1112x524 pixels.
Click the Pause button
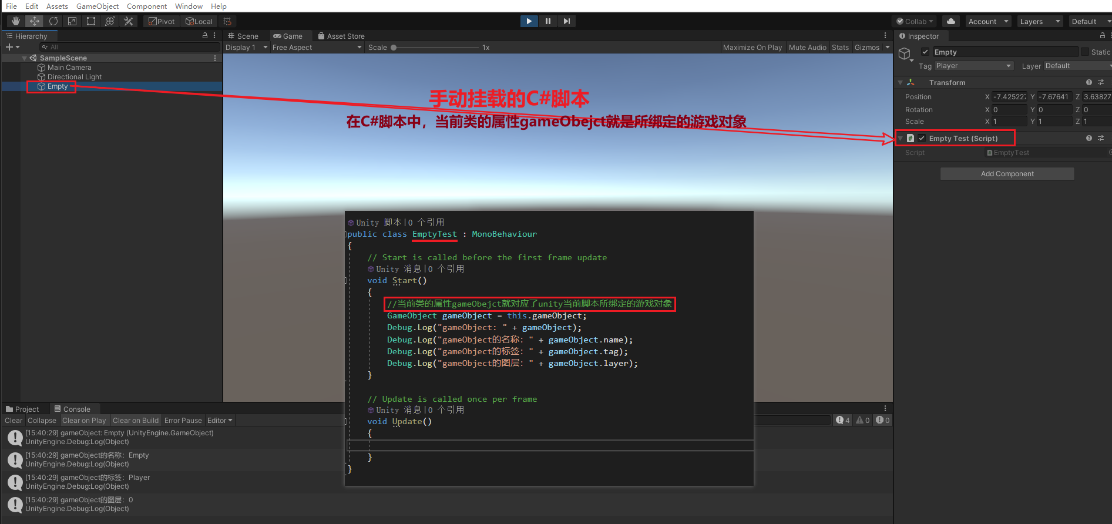point(548,21)
